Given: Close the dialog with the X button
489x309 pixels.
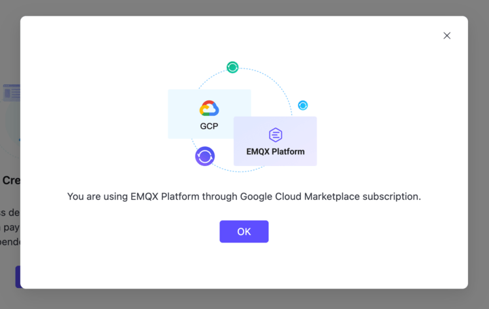Looking at the screenshot, I should click(447, 36).
